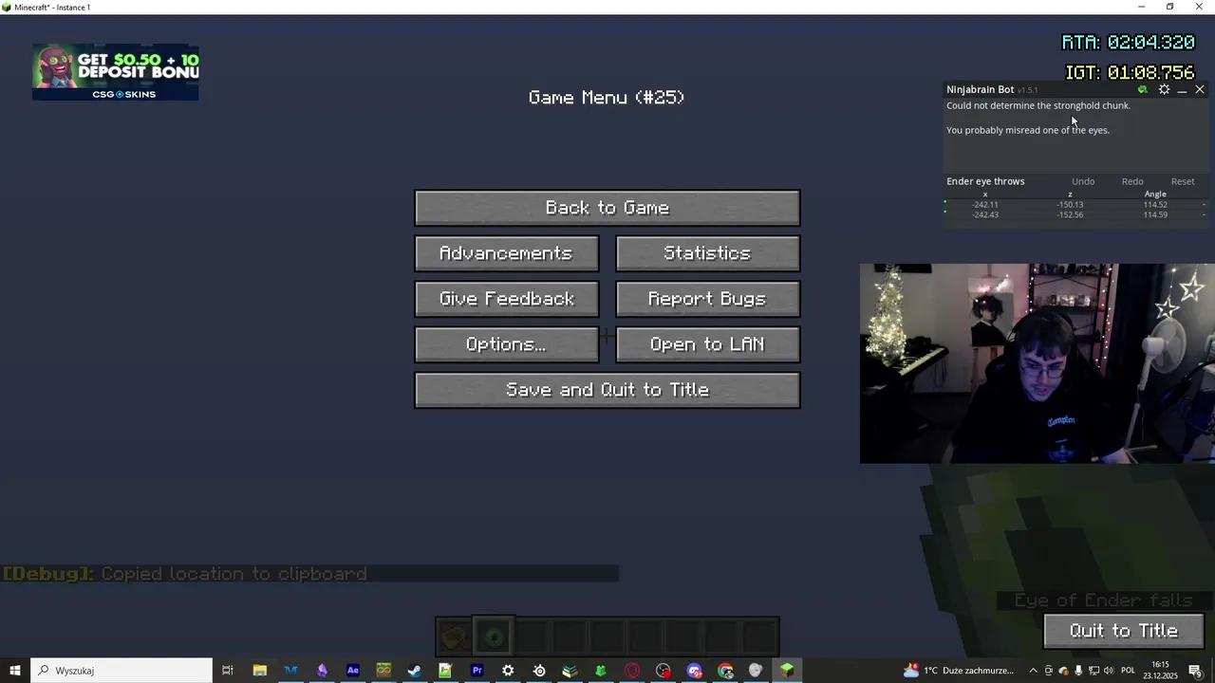
Task: Open the Options menu
Action: coord(507,344)
